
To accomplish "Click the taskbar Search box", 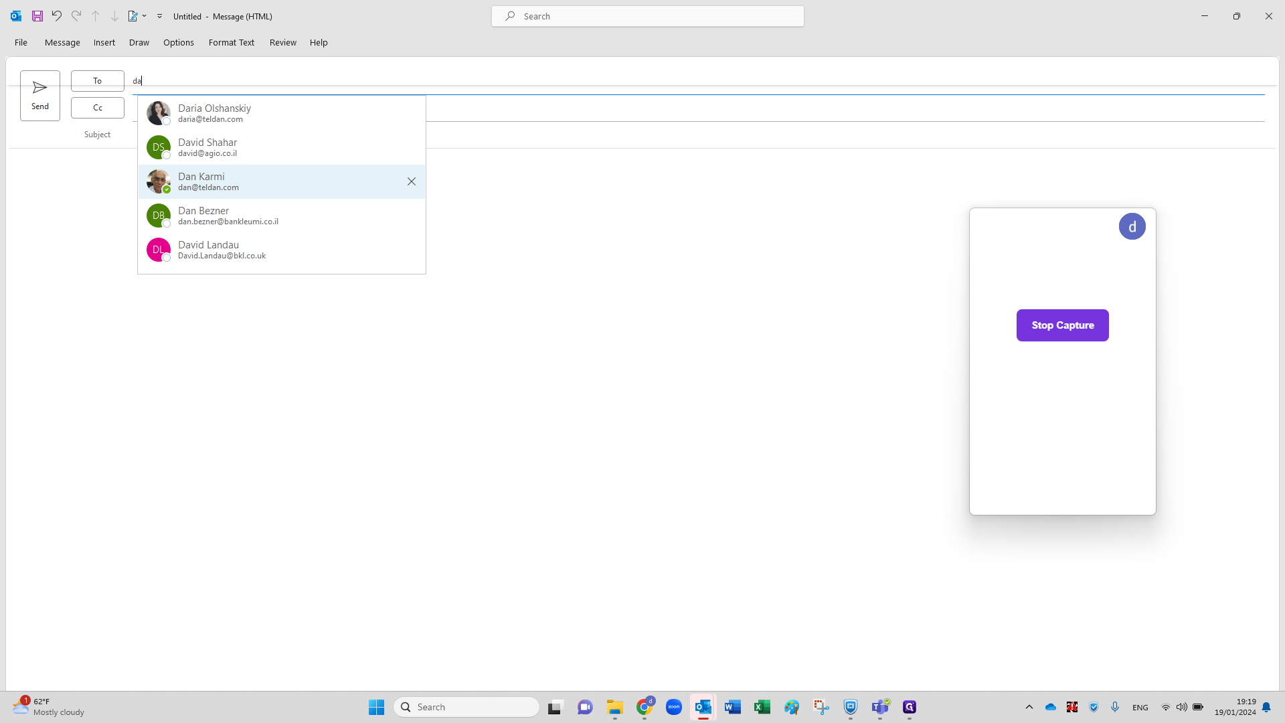I will click(466, 707).
